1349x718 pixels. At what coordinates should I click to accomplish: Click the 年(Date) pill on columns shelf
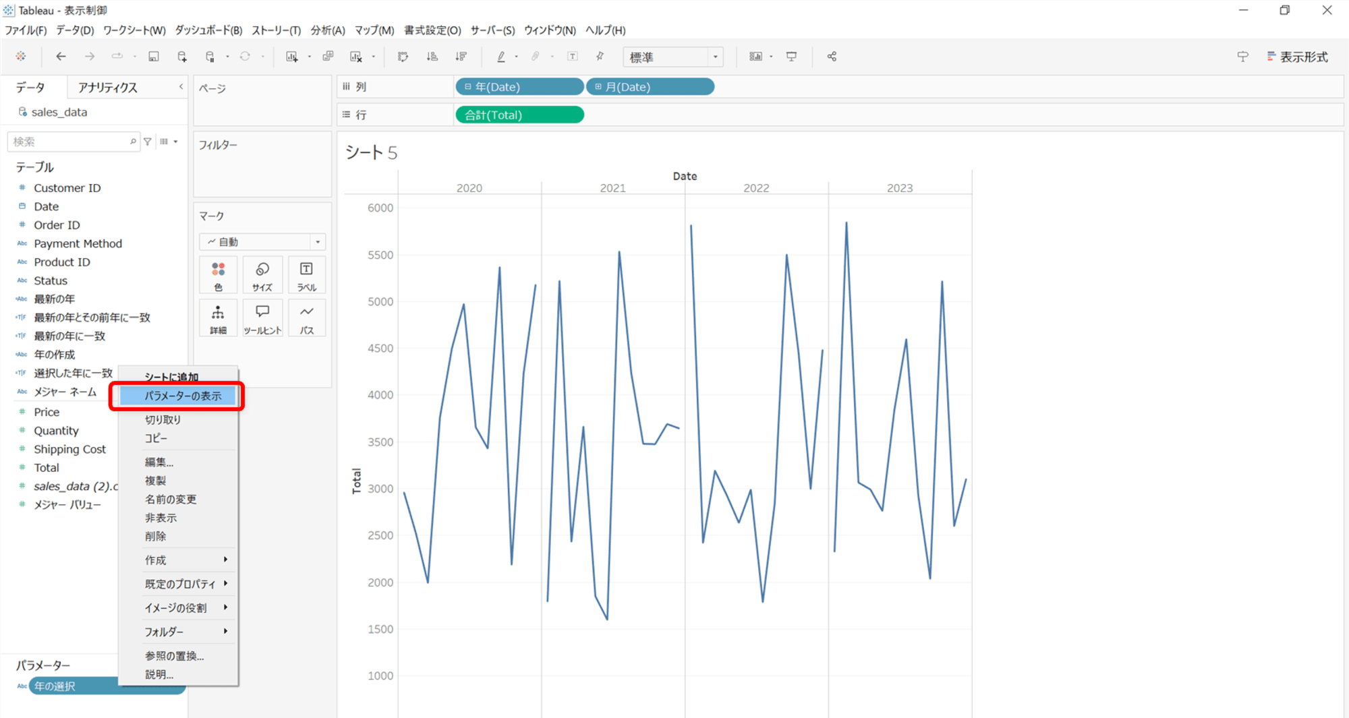(x=519, y=86)
